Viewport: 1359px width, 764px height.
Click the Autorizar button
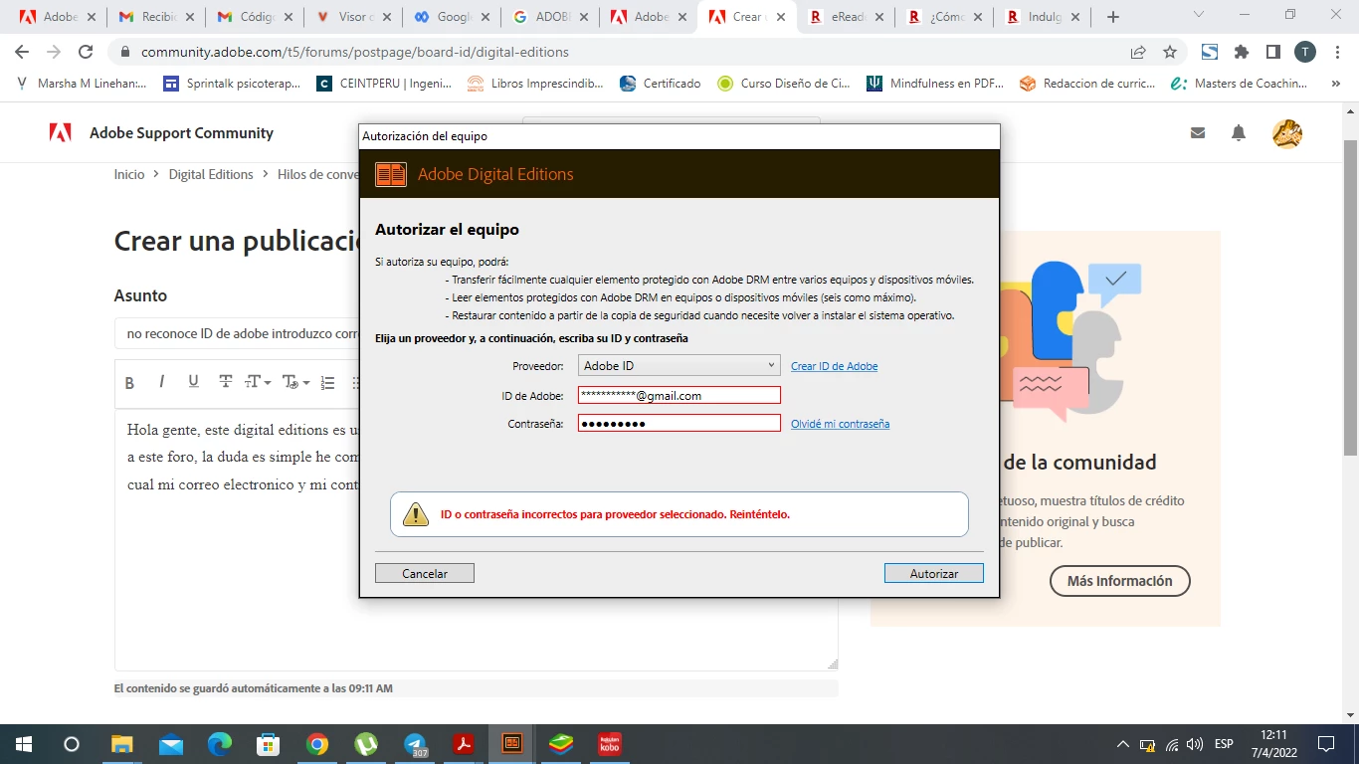tap(934, 573)
